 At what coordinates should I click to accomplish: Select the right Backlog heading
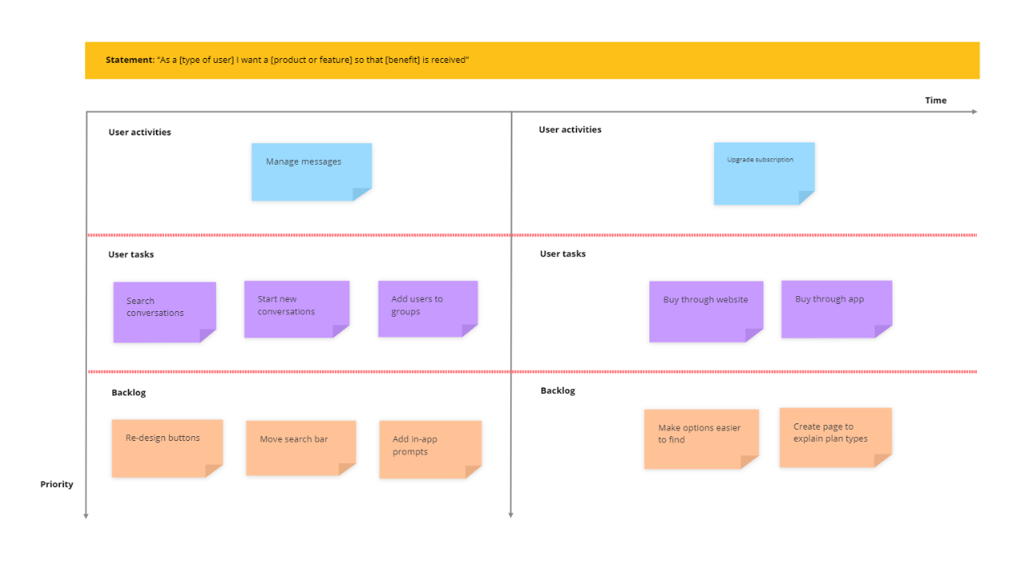[558, 391]
